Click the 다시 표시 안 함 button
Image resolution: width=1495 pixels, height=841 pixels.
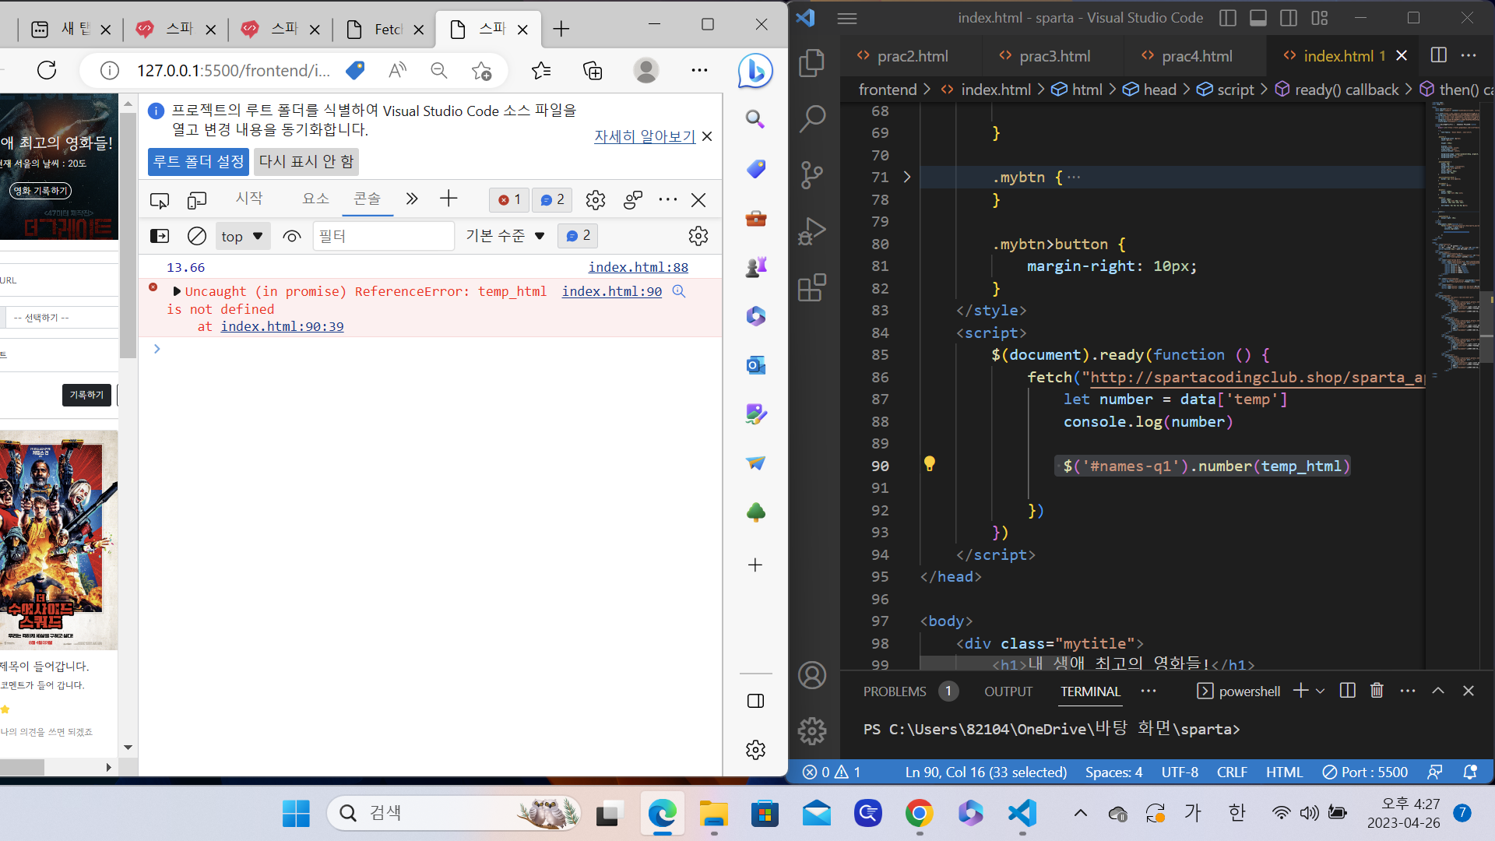(x=306, y=161)
